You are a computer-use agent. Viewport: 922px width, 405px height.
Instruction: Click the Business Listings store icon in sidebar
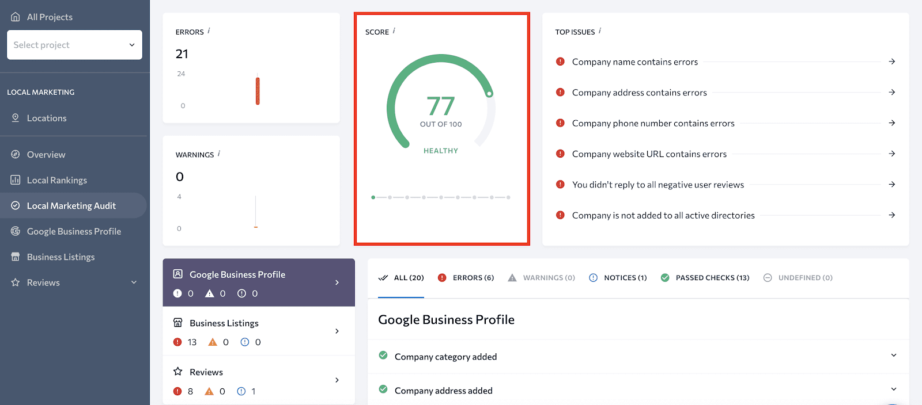pyautogui.click(x=16, y=257)
